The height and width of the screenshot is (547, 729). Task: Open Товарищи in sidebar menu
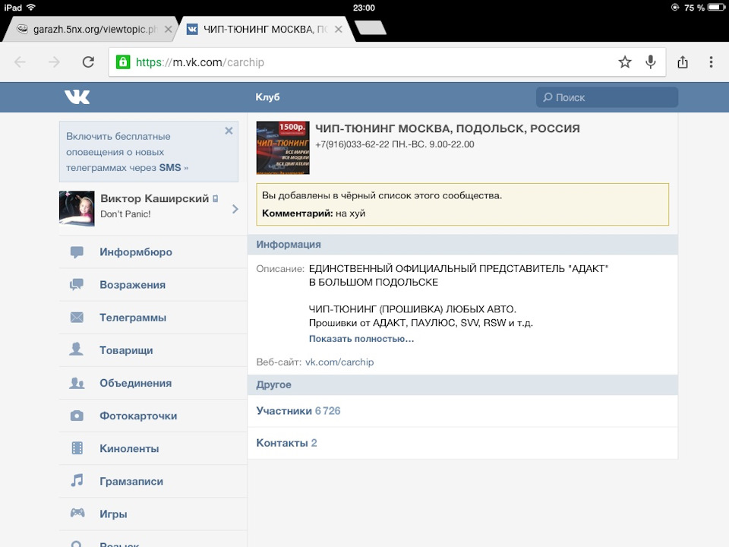pos(126,350)
